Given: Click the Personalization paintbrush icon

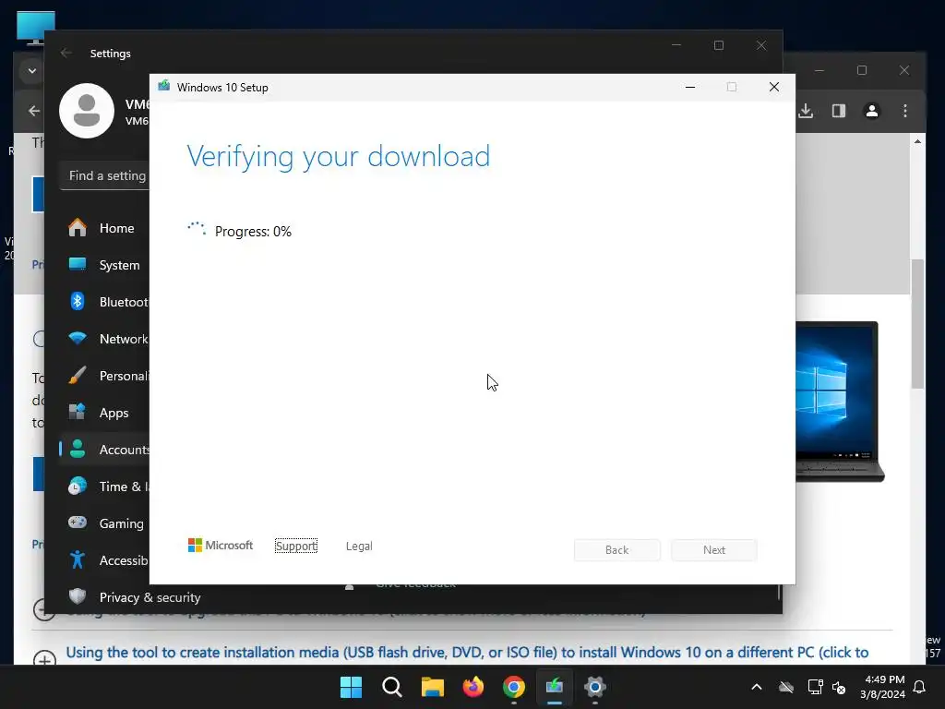Looking at the screenshot, I should [x=78, y=375].
